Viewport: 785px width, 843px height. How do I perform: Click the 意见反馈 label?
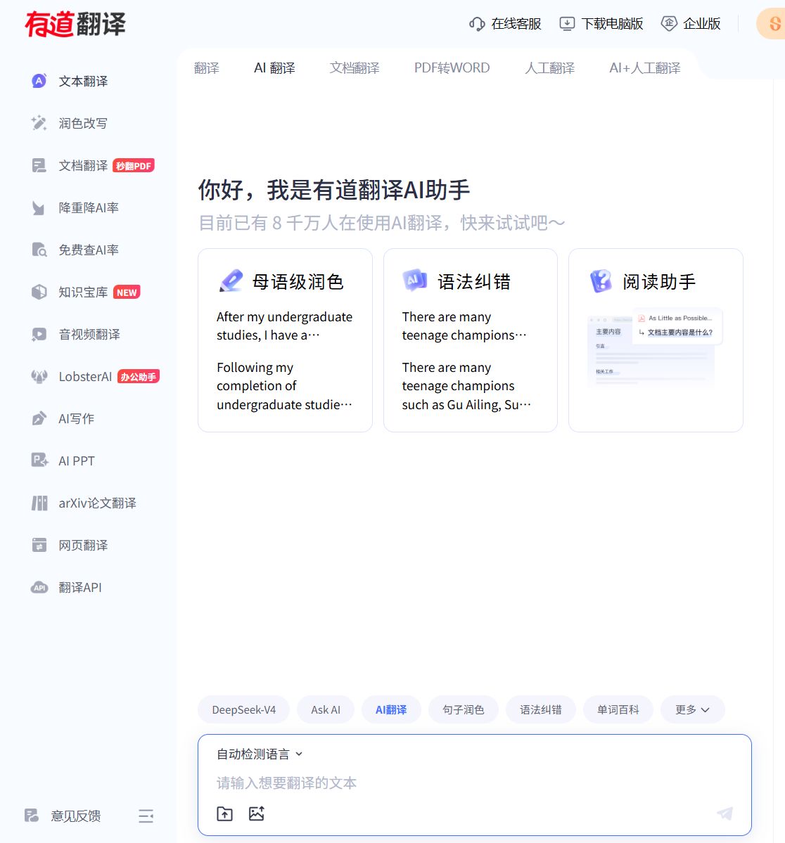(76, 816)
